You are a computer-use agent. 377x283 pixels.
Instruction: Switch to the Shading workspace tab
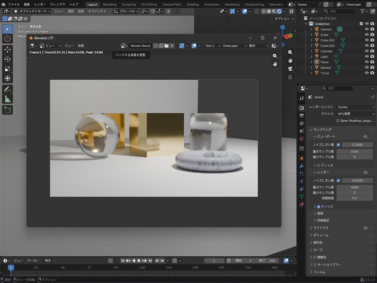[193, 4]
